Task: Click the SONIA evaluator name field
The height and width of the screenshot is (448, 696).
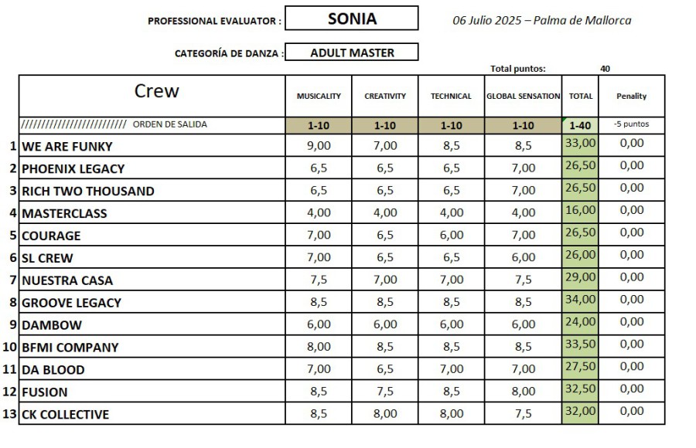Action: click(352, 19)
